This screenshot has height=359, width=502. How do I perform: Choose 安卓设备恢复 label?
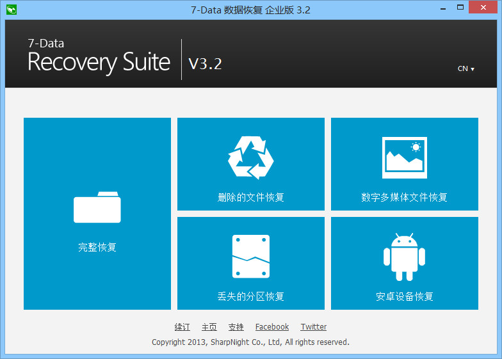point(405,296)
